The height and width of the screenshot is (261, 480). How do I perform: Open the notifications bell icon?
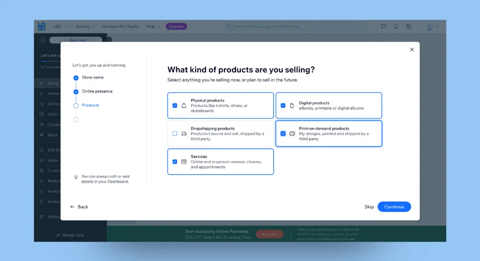(x=396, y=26)
